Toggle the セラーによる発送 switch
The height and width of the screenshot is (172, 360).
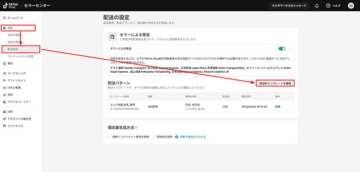point(282,49)
